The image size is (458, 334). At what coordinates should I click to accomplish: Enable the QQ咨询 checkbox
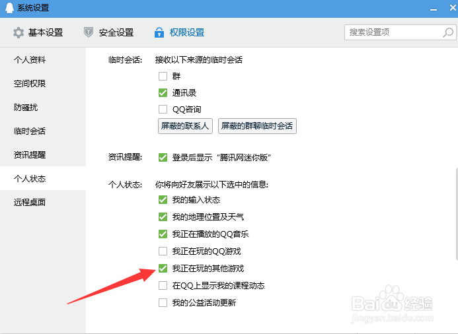pos(163,109)
